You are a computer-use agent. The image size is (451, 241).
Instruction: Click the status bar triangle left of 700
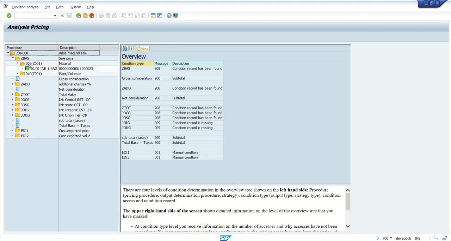click(x=378, y=238)
